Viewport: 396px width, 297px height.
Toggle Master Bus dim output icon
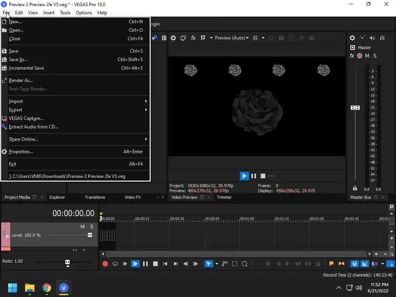(372, 38)
